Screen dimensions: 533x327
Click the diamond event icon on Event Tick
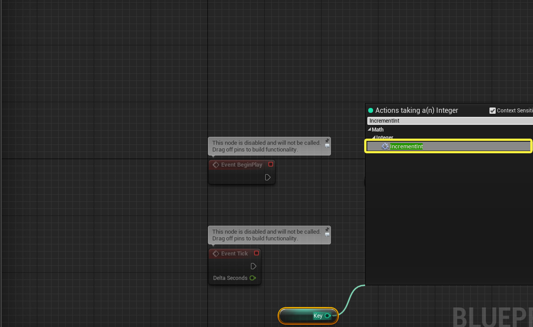point(215,253)
